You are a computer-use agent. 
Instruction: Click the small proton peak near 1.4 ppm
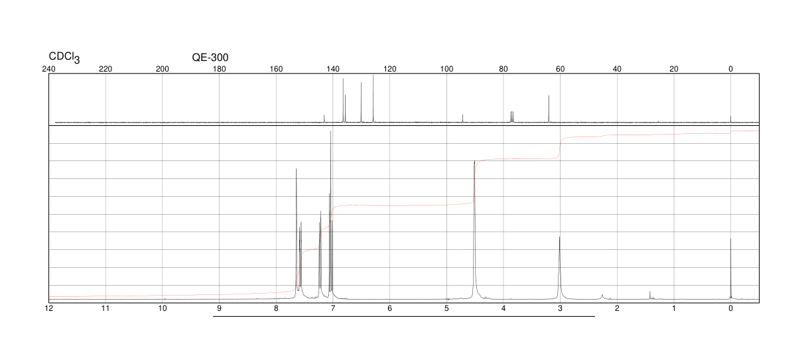(650, 295)
